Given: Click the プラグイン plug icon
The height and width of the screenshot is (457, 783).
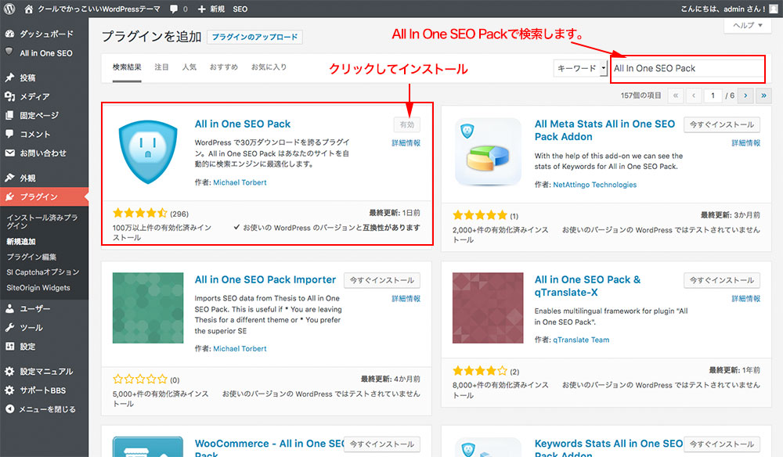Looking at the screenshot, I should [9, 196].
